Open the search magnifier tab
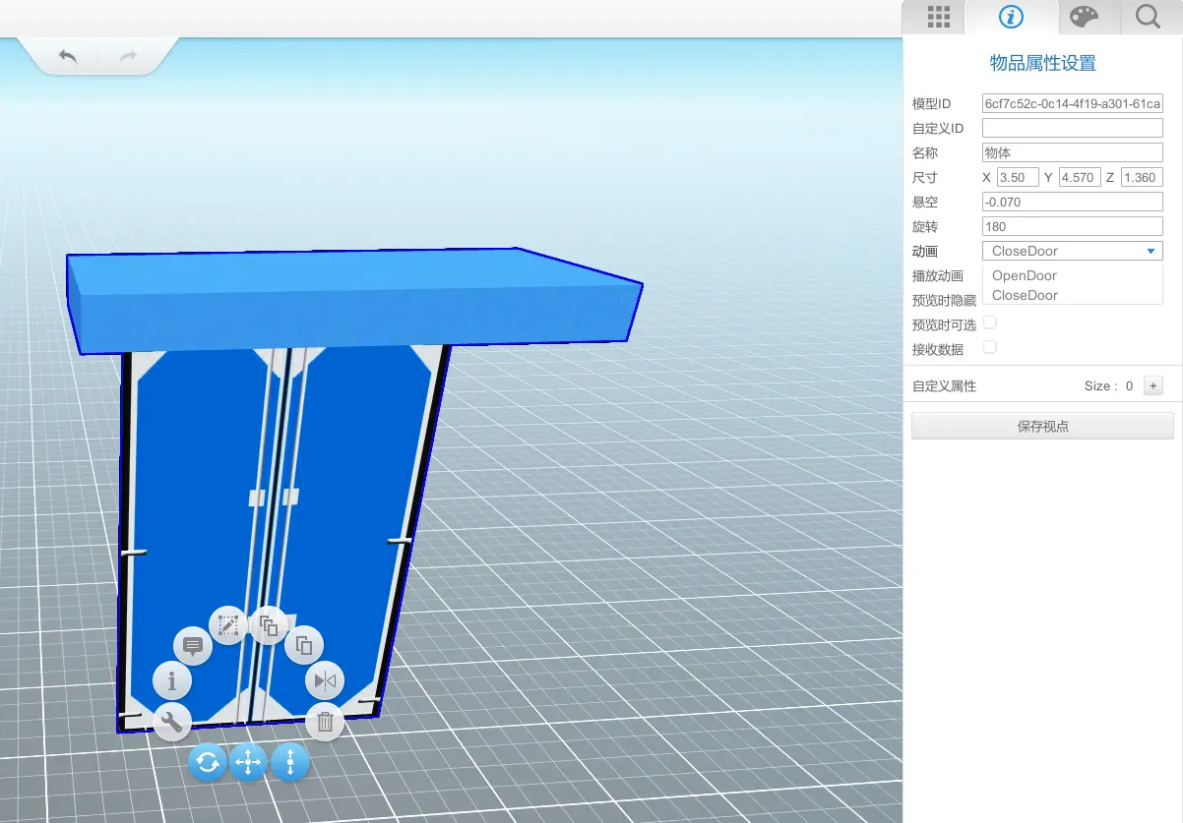This screenshot has width=1183, height=823. pyautogui.click(x=1147, y=17)
